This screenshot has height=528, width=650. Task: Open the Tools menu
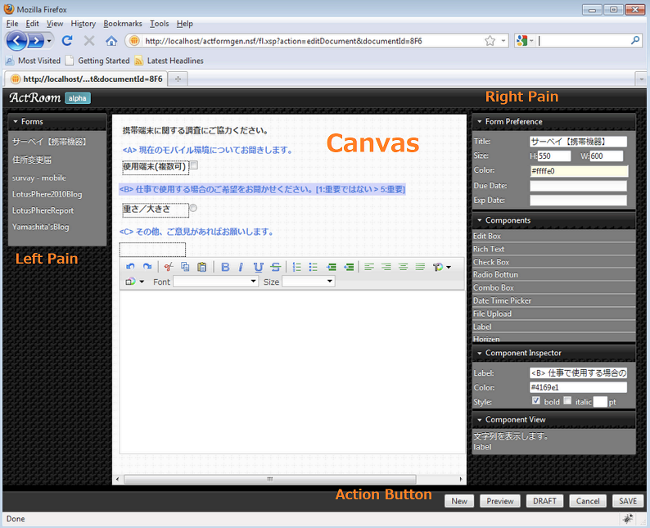point(159,24)
